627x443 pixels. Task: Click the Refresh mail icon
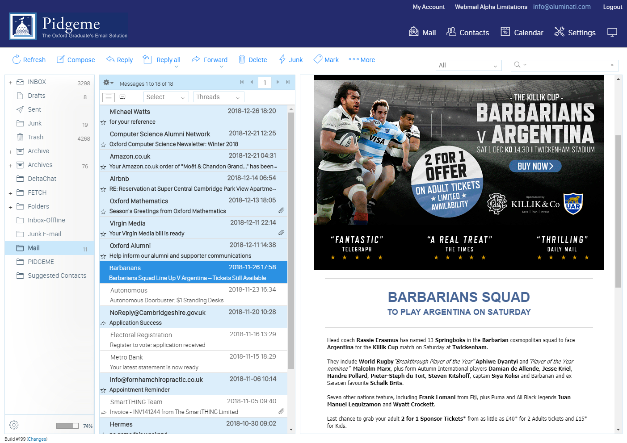[x=17, y=59]
